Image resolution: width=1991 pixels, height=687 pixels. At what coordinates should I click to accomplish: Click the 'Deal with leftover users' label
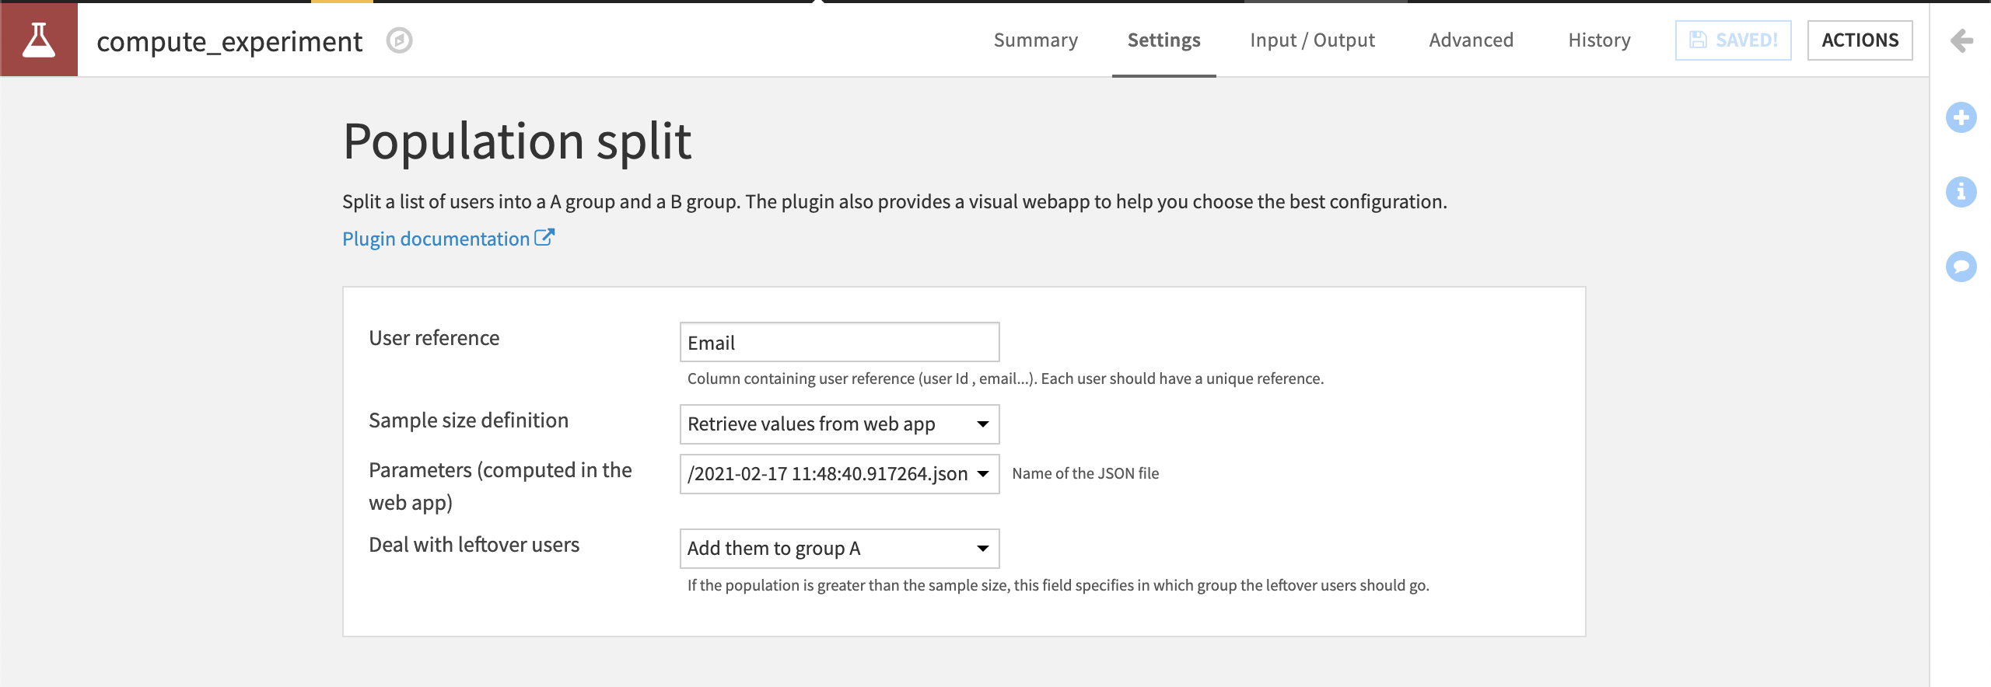point(474,545)
